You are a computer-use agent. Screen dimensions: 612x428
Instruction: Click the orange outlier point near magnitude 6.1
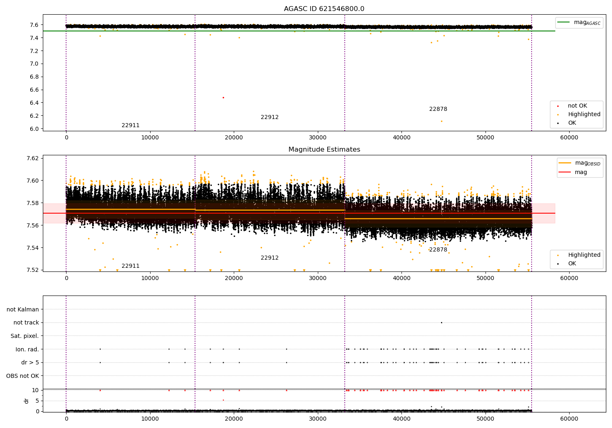pos(441,121)
